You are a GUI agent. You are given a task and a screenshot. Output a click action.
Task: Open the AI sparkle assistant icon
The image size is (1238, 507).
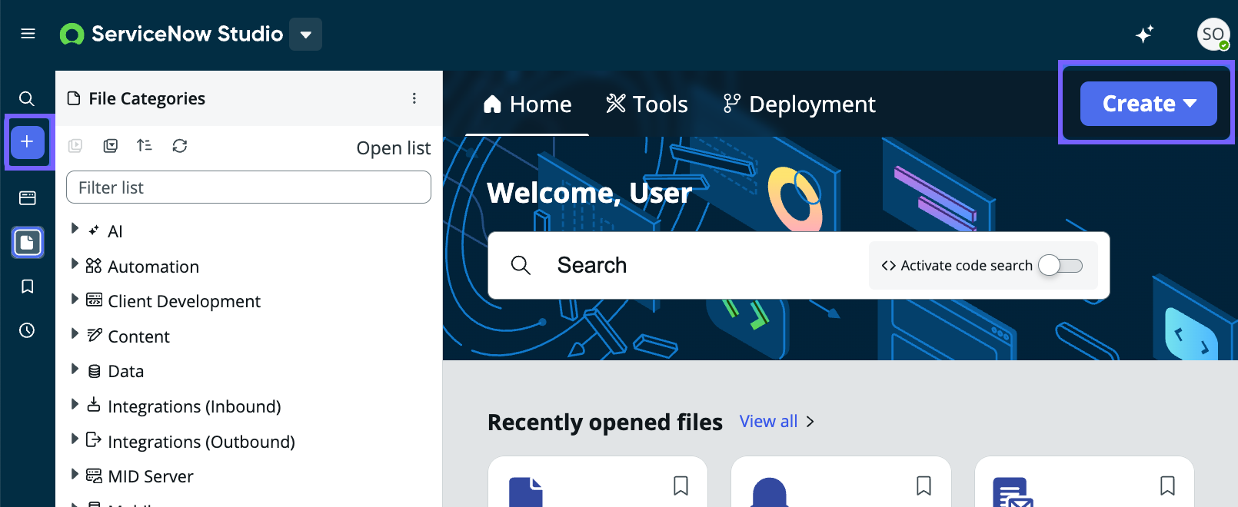1144,34
